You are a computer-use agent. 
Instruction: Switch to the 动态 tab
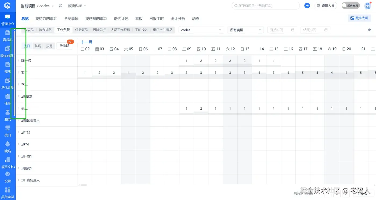(196, 19)
